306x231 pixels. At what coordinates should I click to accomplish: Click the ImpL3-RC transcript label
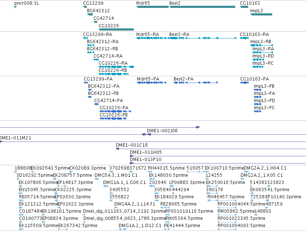263,63
